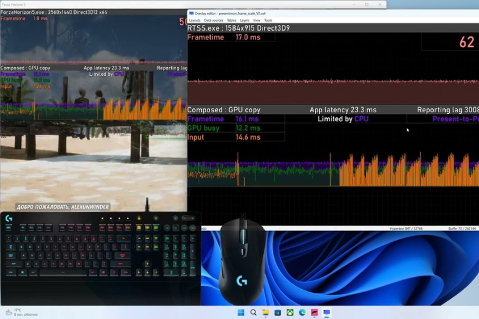This screenshot has height=319, width=479.
Task: Open taskbar Search magnifier icon
Action: 254,313
